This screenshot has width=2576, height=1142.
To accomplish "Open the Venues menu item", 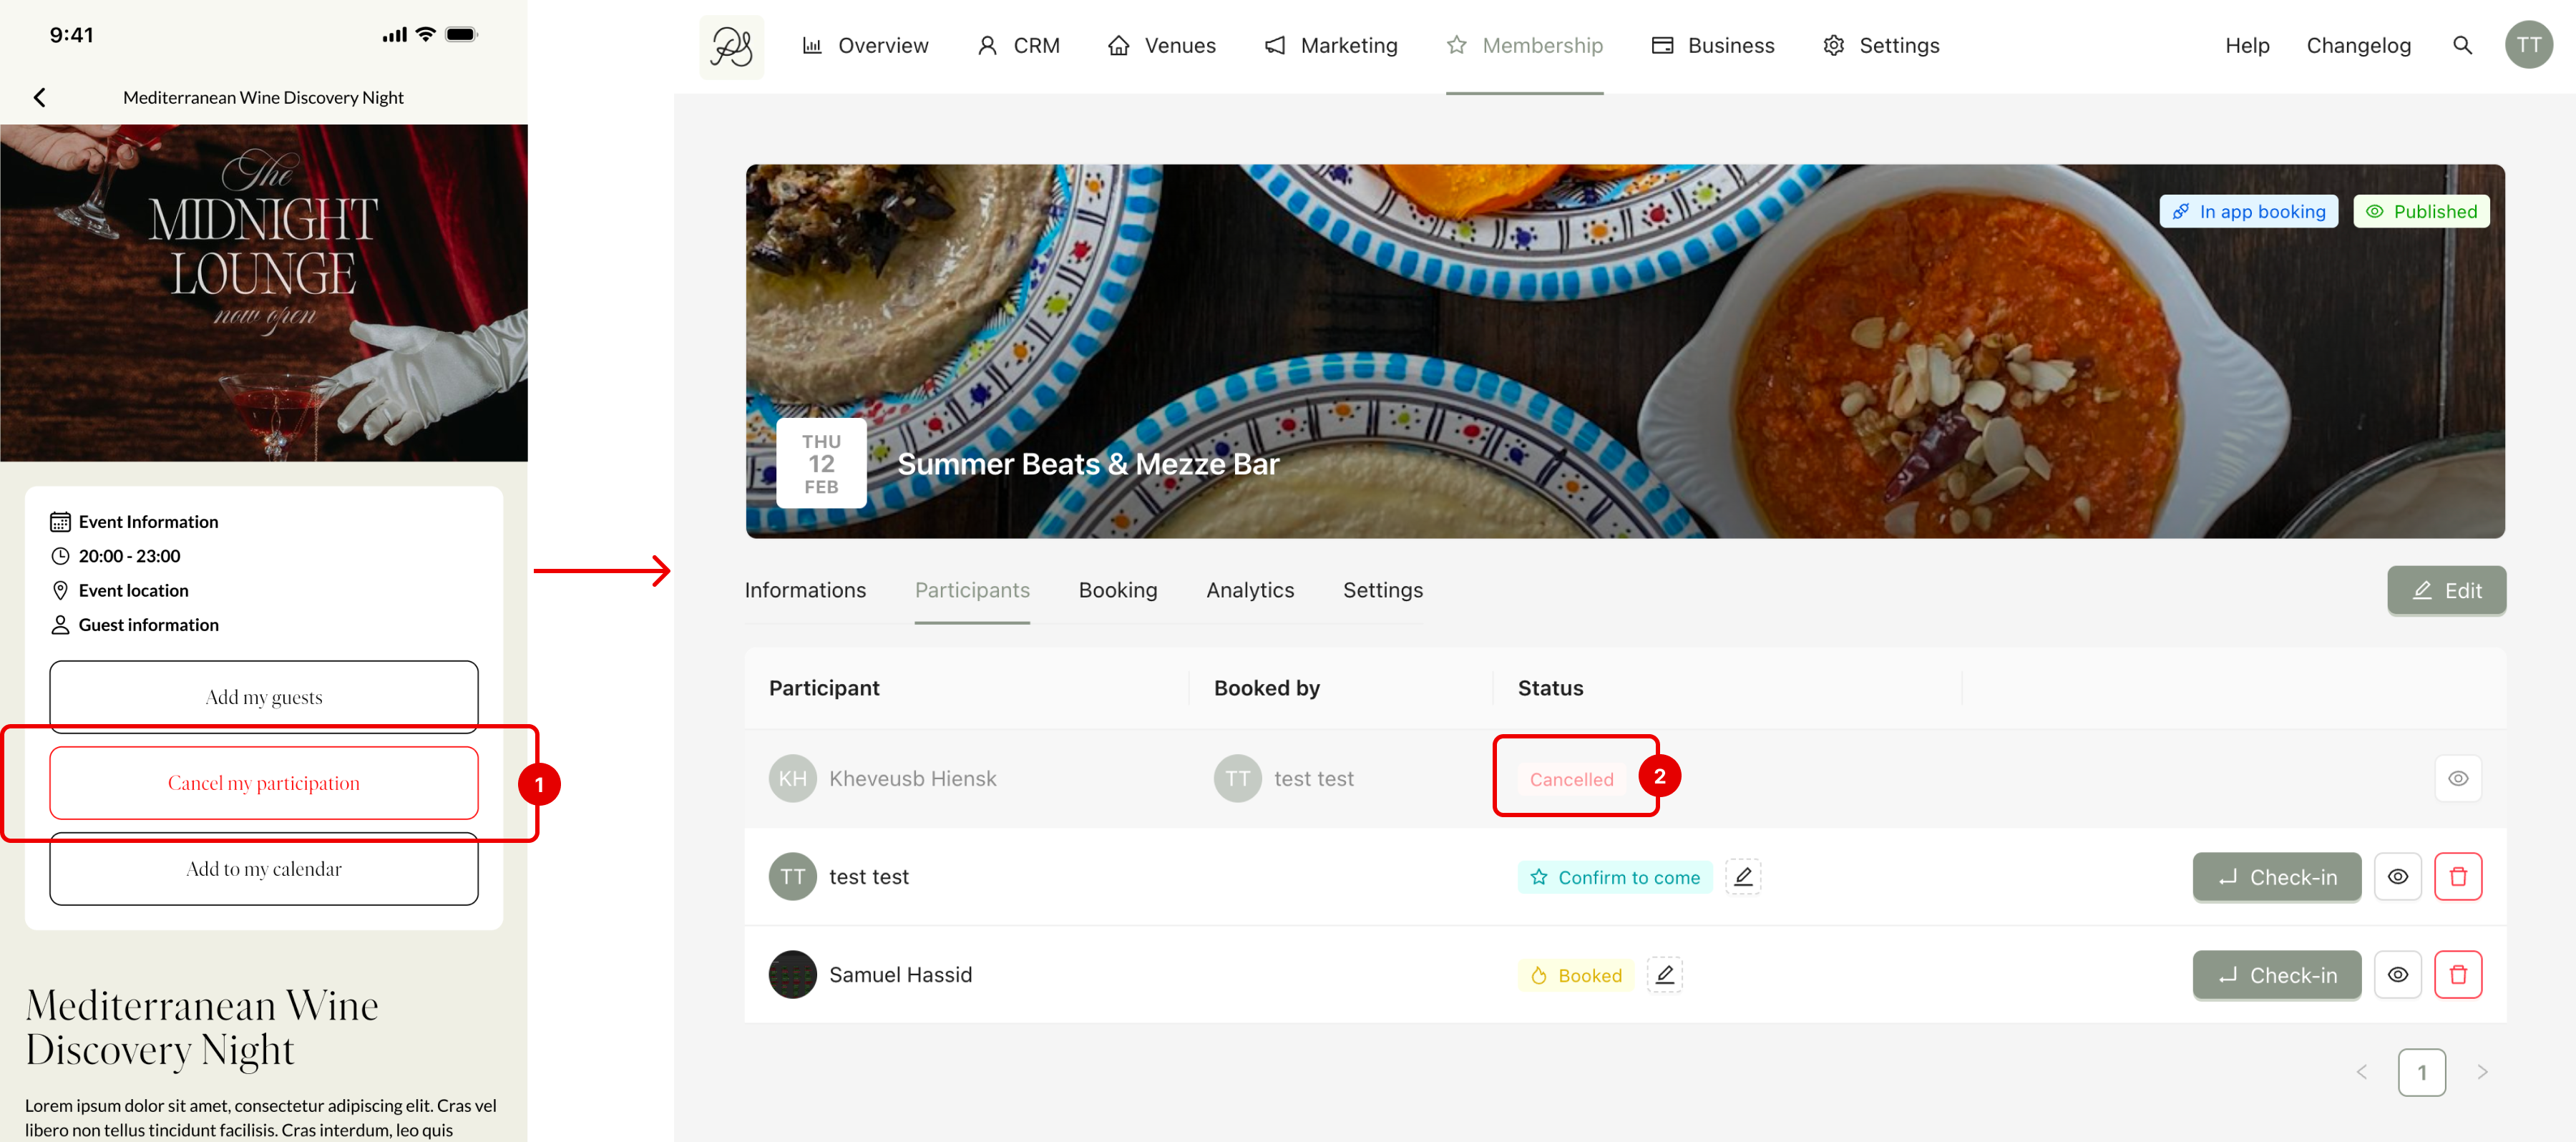I will tap(1161, 46).
